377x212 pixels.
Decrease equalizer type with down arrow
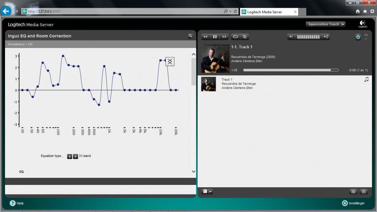coord(70,156)
